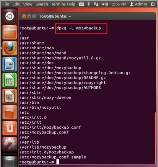Viewport: 158px width, 167px height.
Task: Open System Settings wrench and gear
Action: [9, 144]
